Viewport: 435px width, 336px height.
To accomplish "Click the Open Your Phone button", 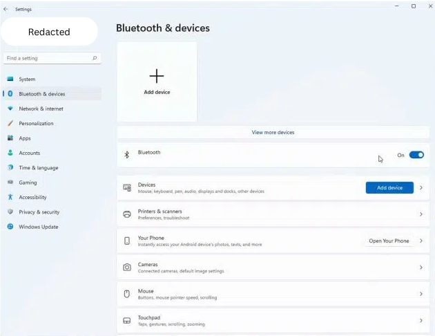I will [x=389, y=241].
